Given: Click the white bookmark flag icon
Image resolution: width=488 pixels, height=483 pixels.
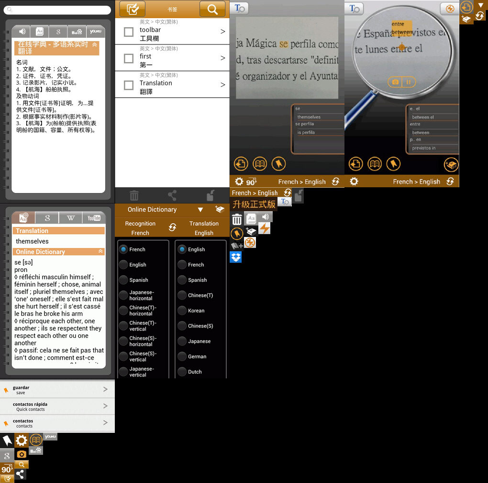Looking at the screenshot, I should 7,440.
